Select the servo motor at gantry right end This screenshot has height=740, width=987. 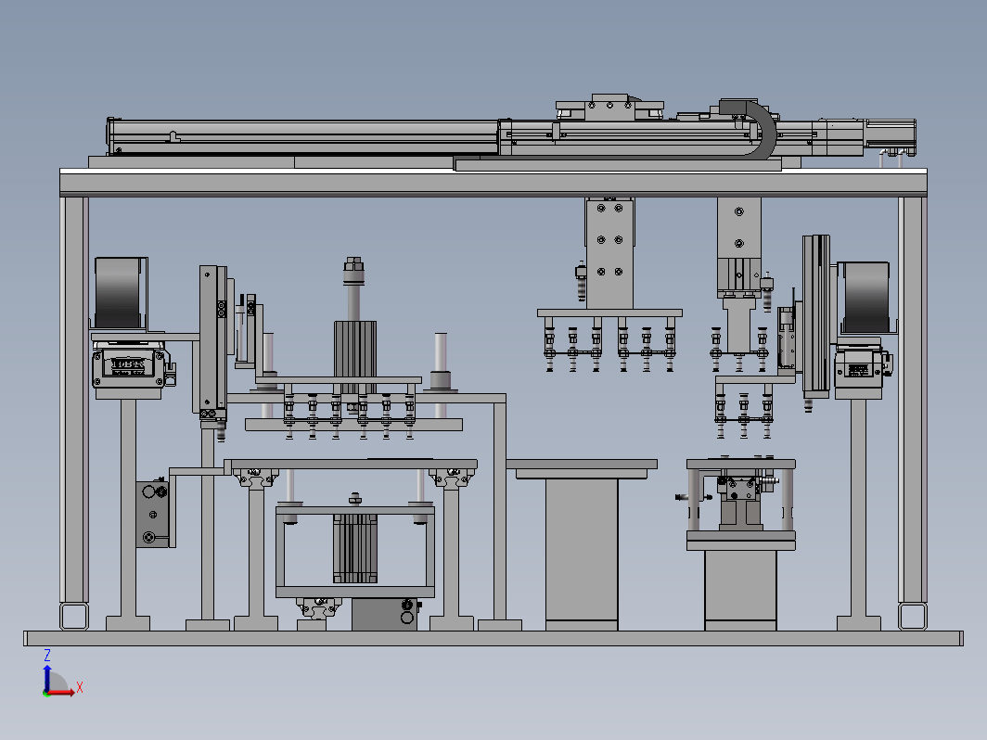(x=891, y=134)
